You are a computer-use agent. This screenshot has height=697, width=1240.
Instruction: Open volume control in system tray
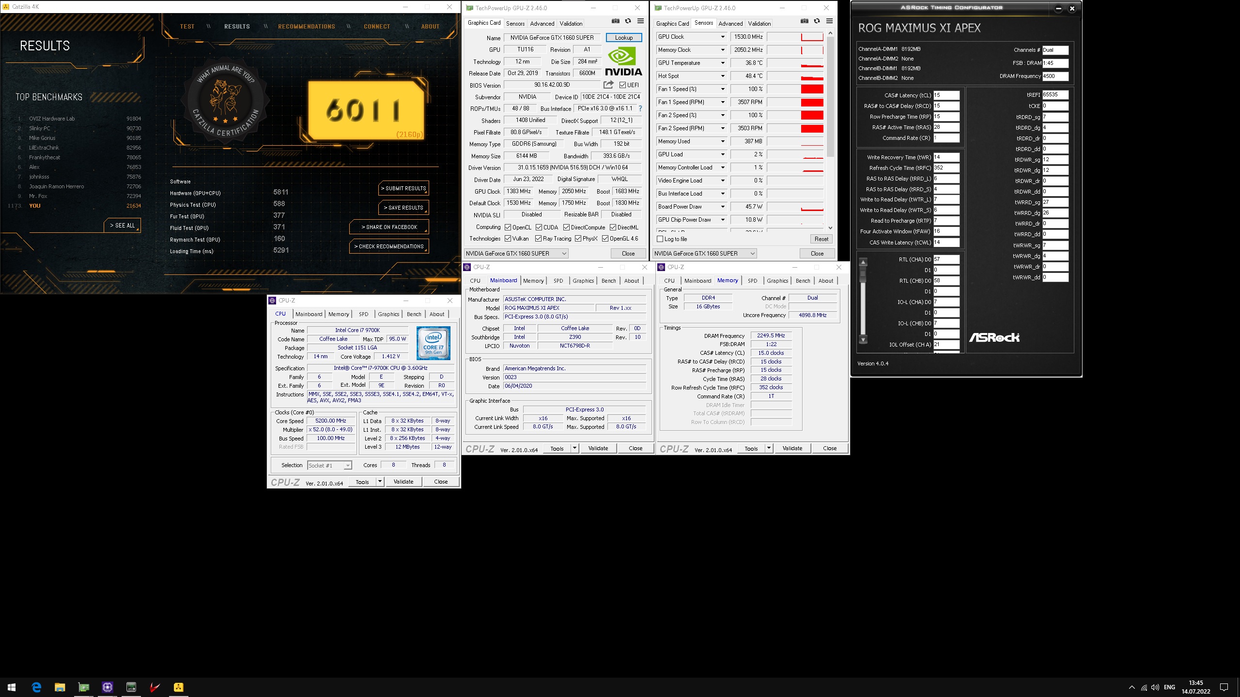1155,687
